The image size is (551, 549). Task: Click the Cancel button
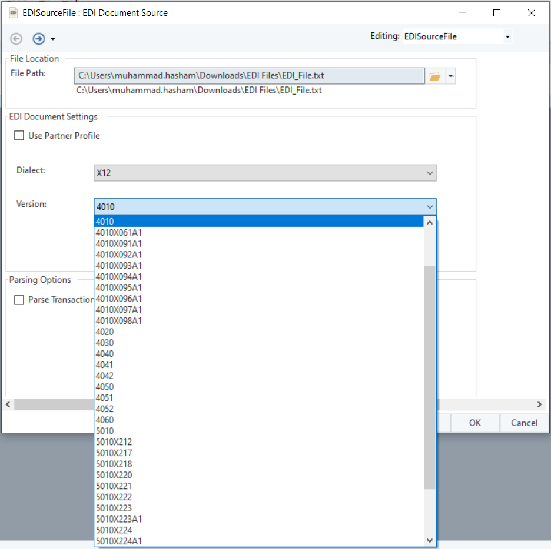(523, 423)
